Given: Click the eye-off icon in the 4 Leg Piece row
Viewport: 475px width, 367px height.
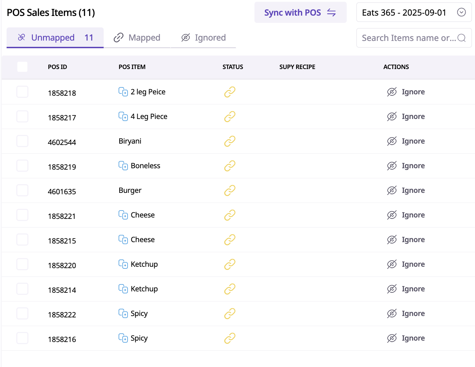Looking at the screenshot, I should [391, 116].
